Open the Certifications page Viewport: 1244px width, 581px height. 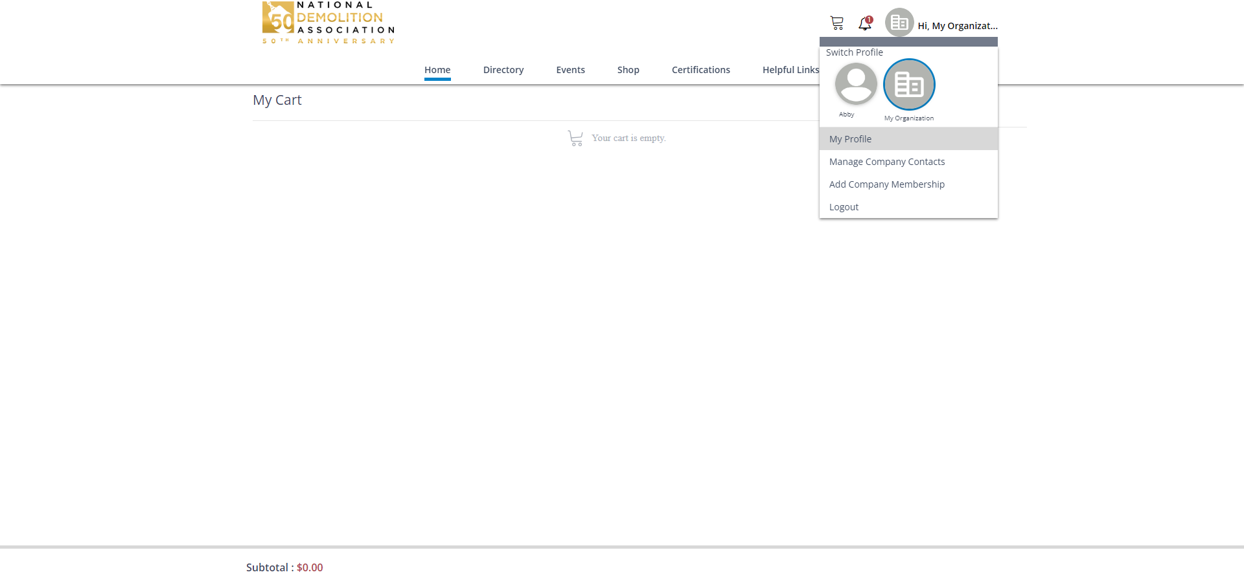coord(700,70)
